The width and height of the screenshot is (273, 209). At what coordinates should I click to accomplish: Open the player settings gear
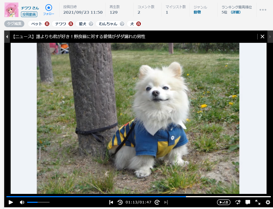(268, 202)
